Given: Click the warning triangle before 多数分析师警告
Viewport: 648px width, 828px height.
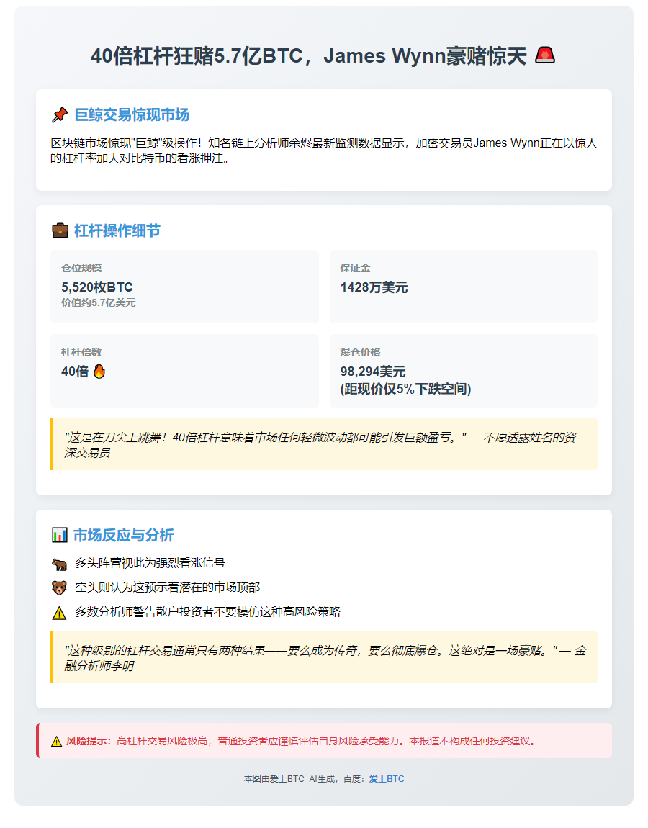Looking at the screenshot, I should (59, 613).
